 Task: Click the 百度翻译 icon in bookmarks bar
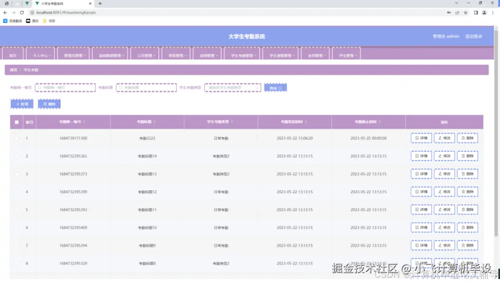pos(6,20)
